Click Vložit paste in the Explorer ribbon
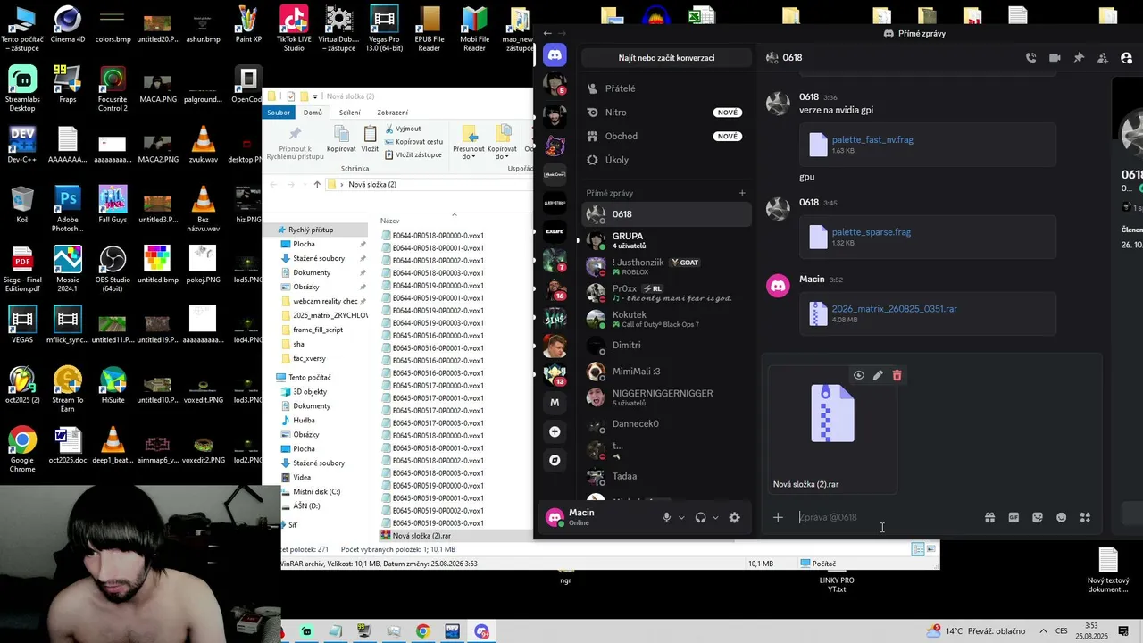The image size is (1143, 643). click(x=370, y=138)
